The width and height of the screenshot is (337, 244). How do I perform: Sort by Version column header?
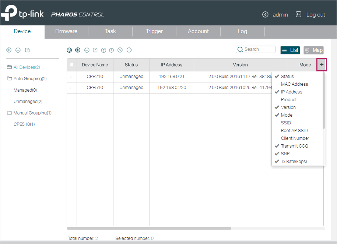point(240,65)
